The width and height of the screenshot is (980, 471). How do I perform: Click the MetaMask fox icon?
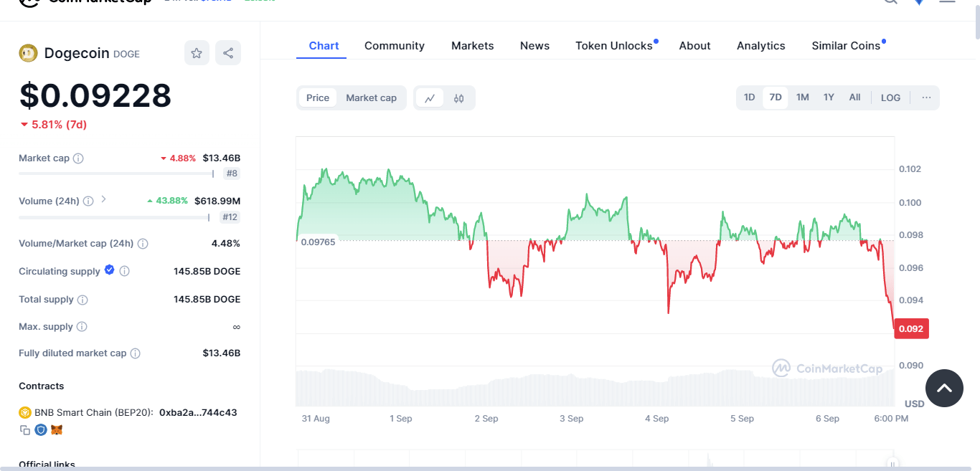tap(57, 430)
